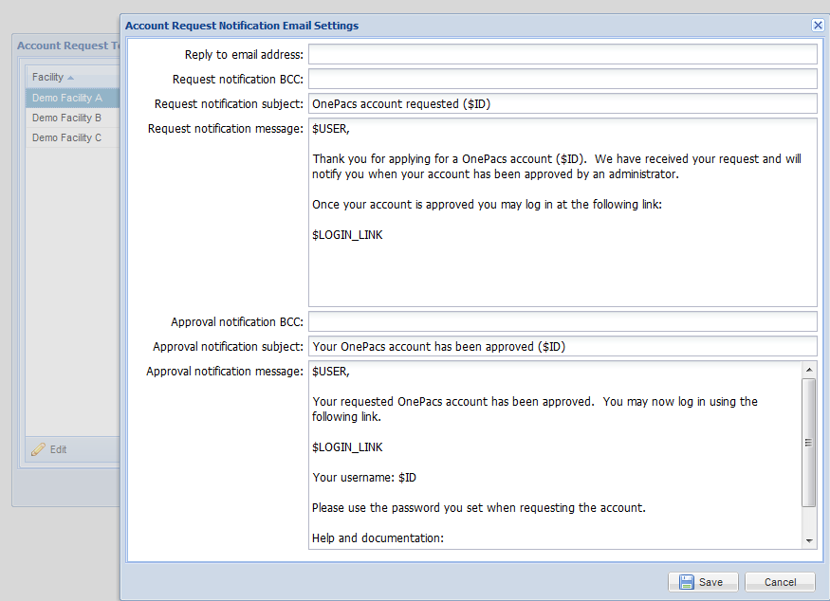Click the Reply to email address label
Screen dimensions: 830x601
point(244,54)
